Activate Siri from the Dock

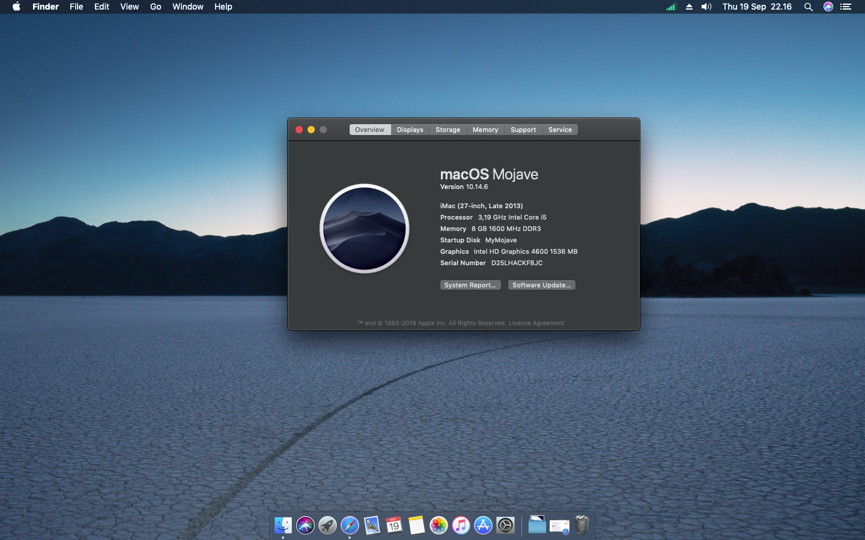(x=305, y=525)
